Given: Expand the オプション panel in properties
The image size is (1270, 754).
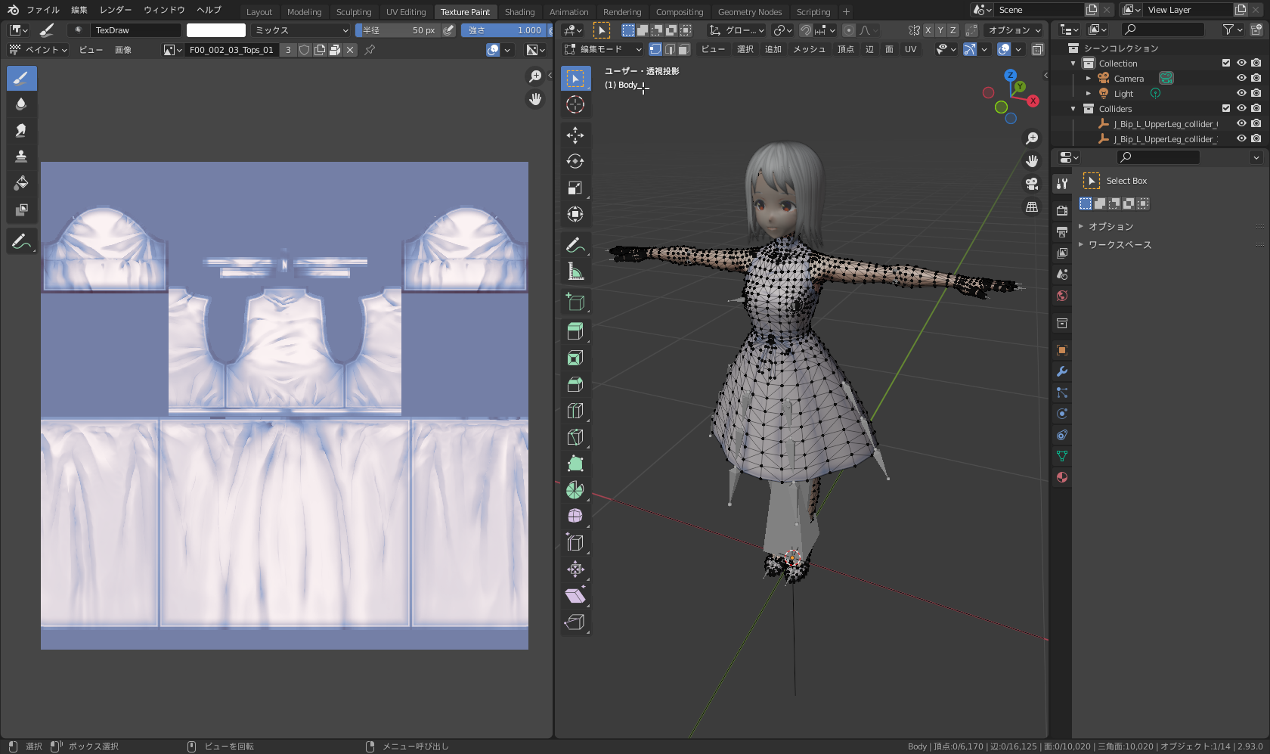Looking at the screenshot, I should (x=1110, y=227).
